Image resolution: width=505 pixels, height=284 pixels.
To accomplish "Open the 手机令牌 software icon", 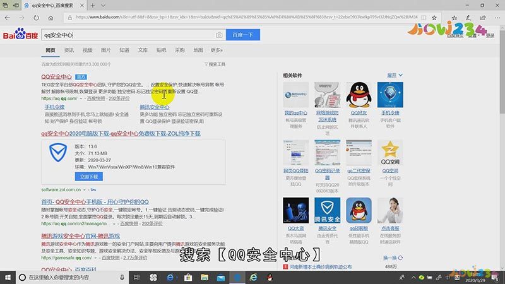I will pos(390,95).
